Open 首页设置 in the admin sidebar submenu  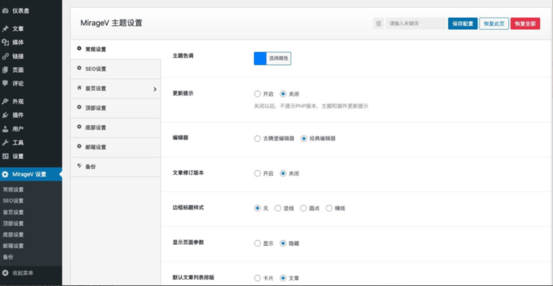click(13, 212)
